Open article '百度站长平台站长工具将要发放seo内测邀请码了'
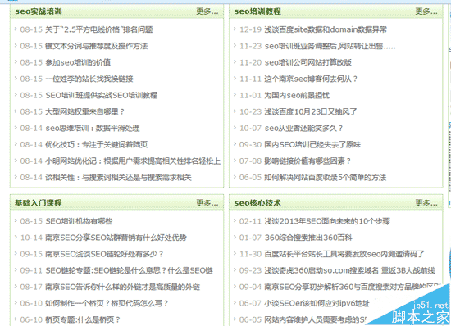The width and height of the screenshot is (451, 326). (x=344, y=254)
